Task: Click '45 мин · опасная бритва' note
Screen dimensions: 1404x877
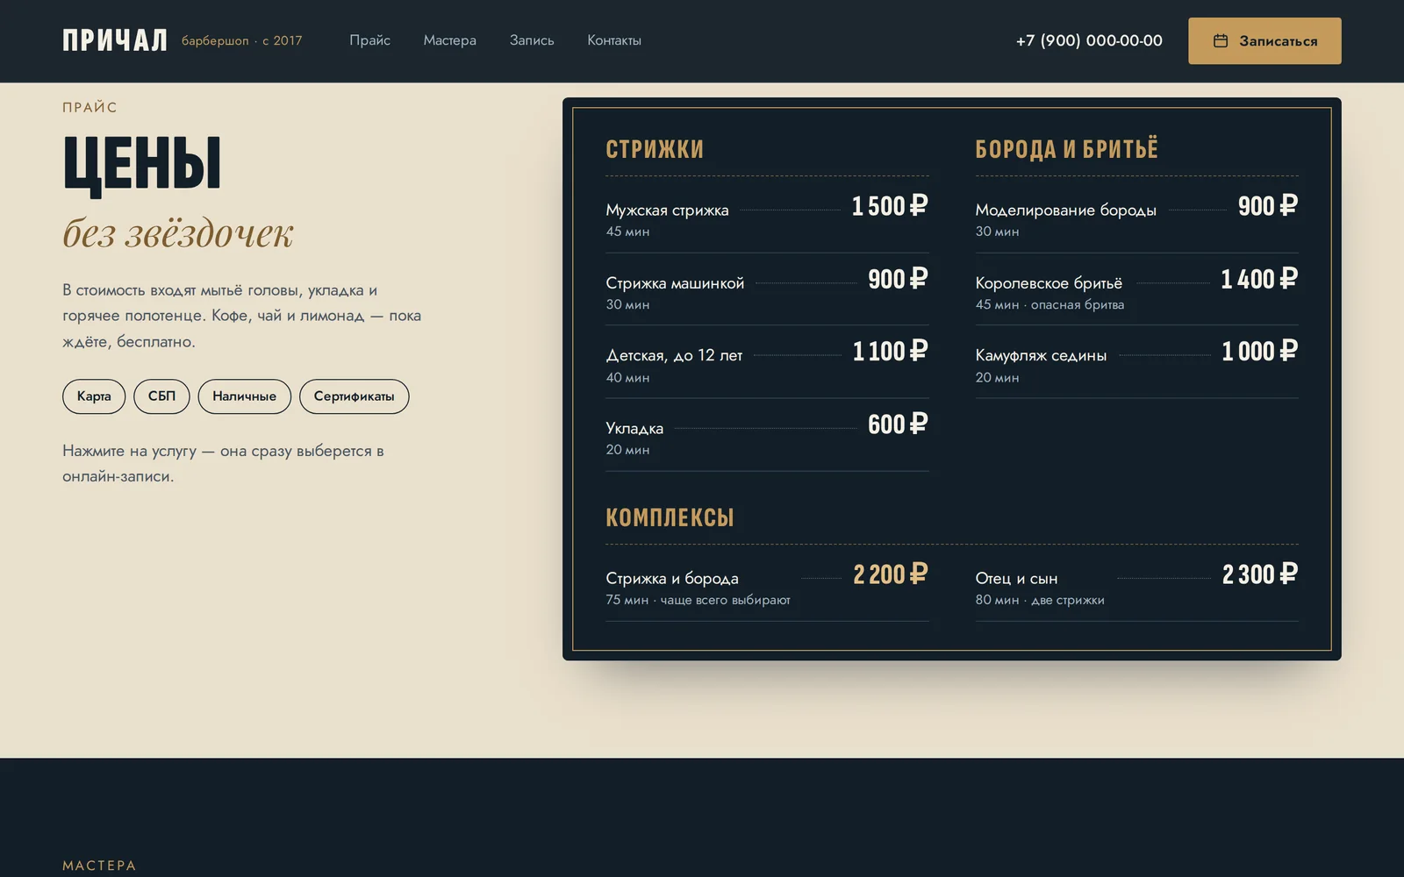Action: (x=1049, y=304)
